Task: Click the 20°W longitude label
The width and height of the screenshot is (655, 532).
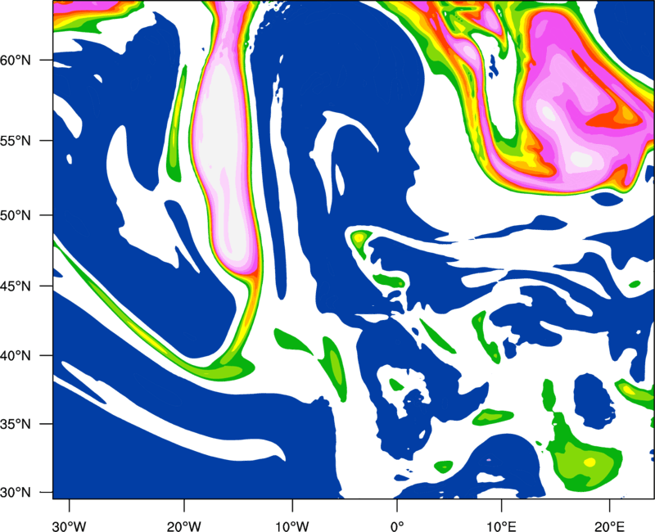Action: click(184, 526)
